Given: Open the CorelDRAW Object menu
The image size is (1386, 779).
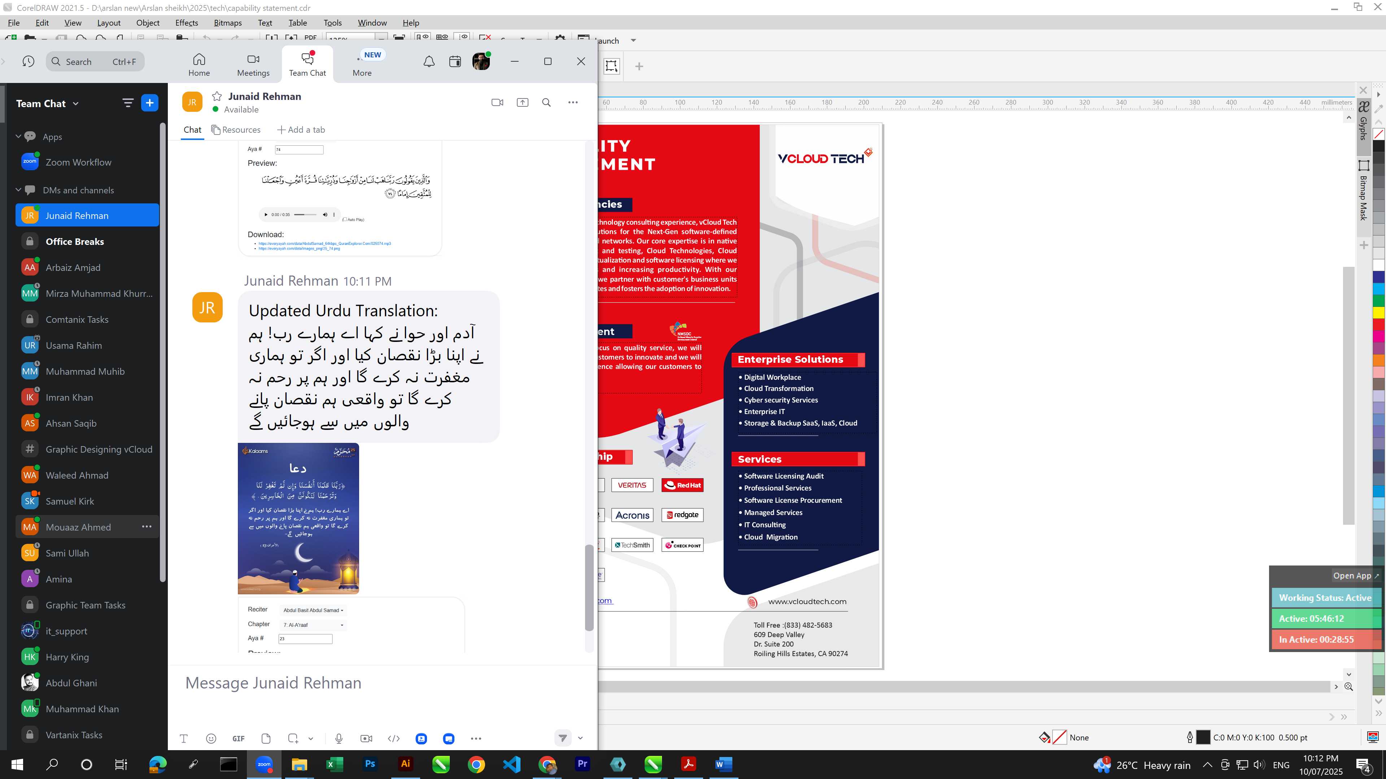Looking at the screenshot, I should [x=147, y=23].
